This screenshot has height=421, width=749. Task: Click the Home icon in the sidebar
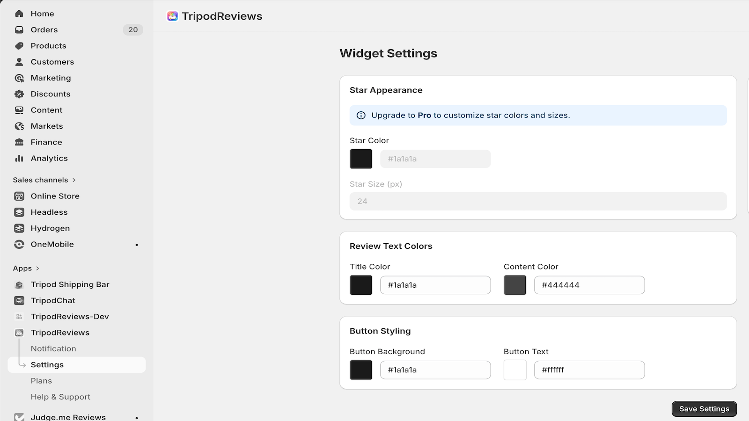coord(19,14)
